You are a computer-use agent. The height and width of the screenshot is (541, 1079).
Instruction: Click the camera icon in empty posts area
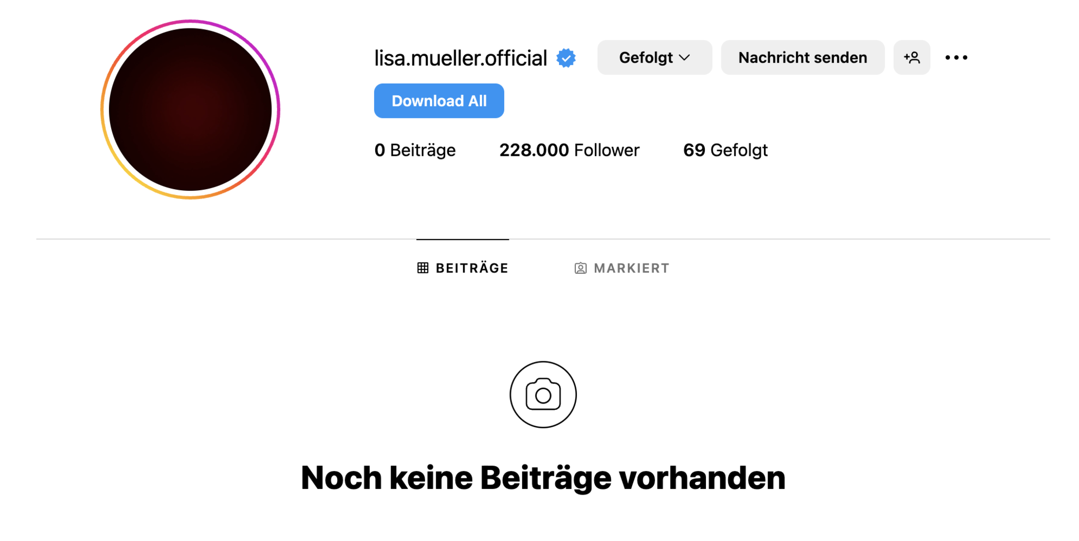point(543,395)
